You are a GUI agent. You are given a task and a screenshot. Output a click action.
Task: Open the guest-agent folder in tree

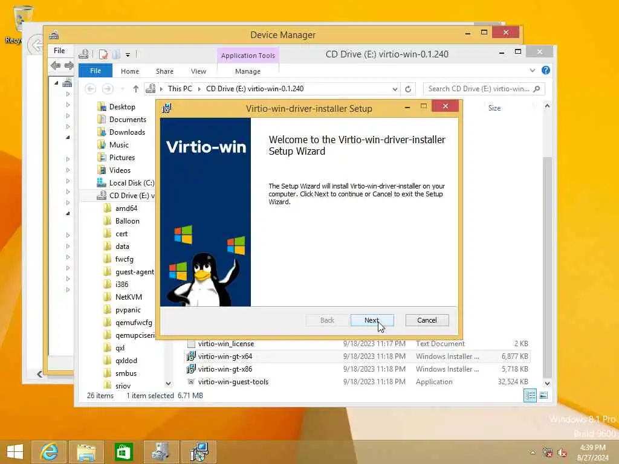click(x=134, y=271)
